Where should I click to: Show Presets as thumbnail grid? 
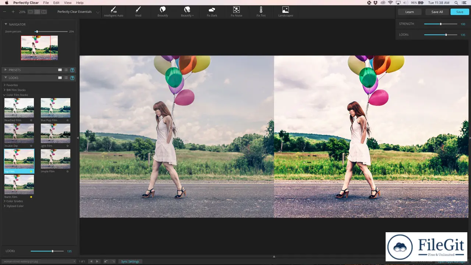[x=60, y=70]
